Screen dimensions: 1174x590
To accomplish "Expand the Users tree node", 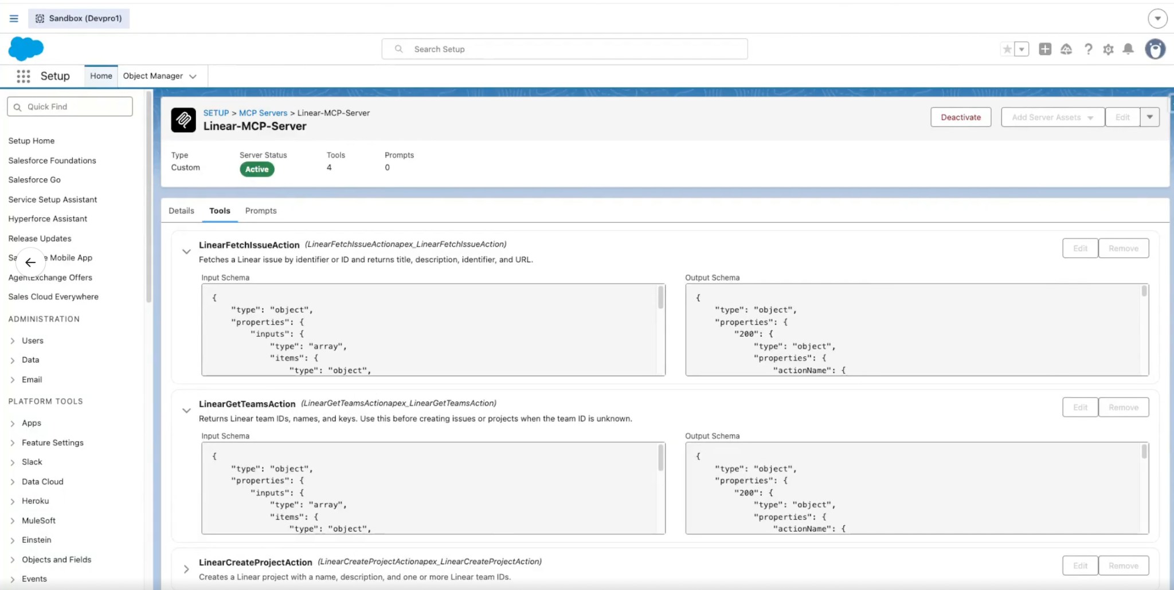I will tap(13, 341).
